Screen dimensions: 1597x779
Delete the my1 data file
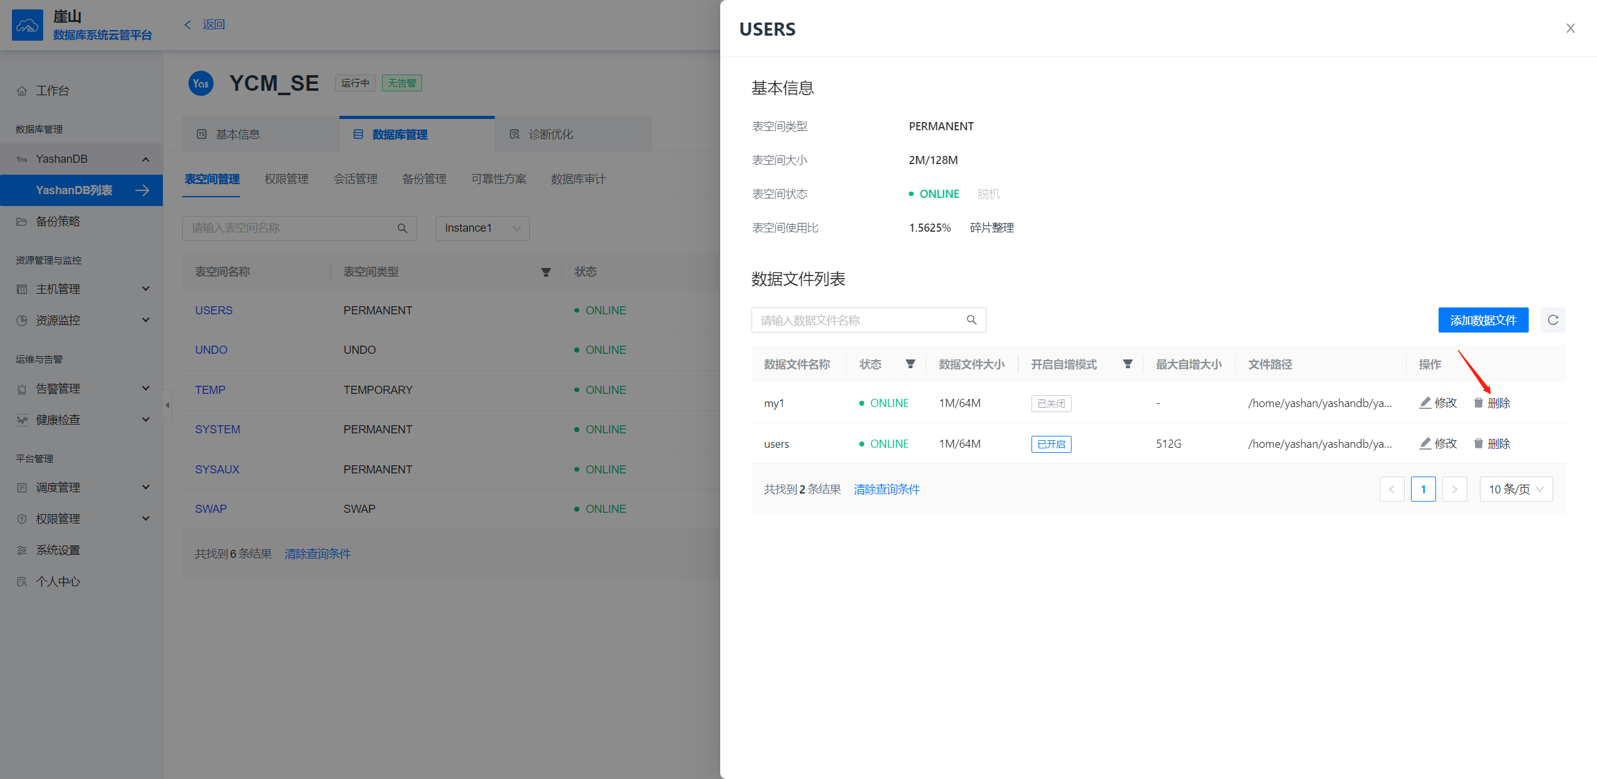coord(1492,403)
